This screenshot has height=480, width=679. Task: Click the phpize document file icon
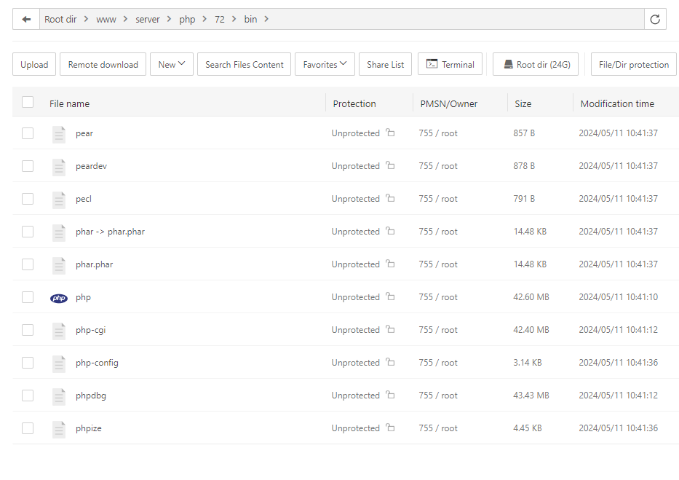(59, 429)
